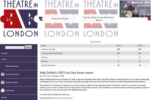The height and width of the screenshot is (100, 151).
Task: Open the Calendar sidebar item
Action: point(5,53)
